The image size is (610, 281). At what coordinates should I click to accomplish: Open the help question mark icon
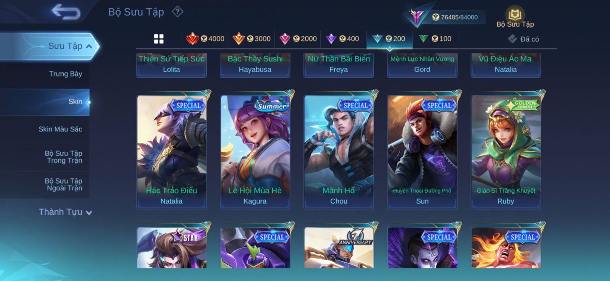pyautogui.click(x=177, y=12)
